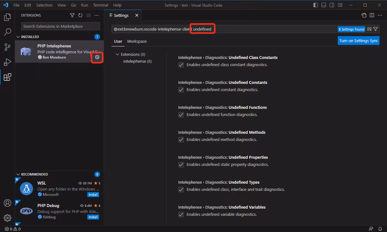Select intelephense (8) in settings tree

tap(137, 61)
